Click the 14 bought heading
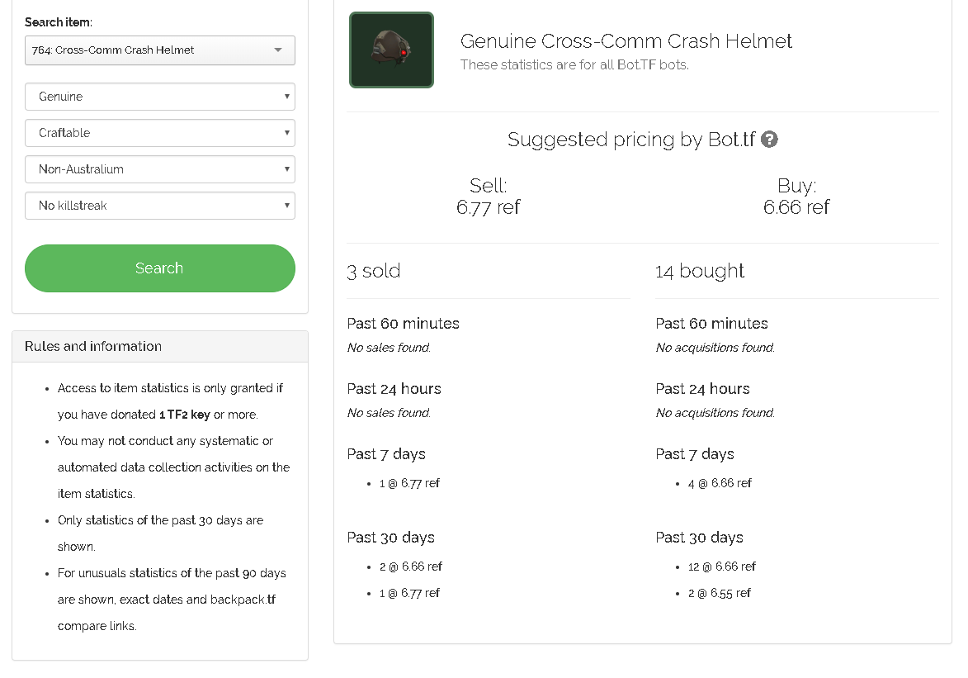Viewport: 968px width, 678px height. pyautogui.click(x=700, y=271)
